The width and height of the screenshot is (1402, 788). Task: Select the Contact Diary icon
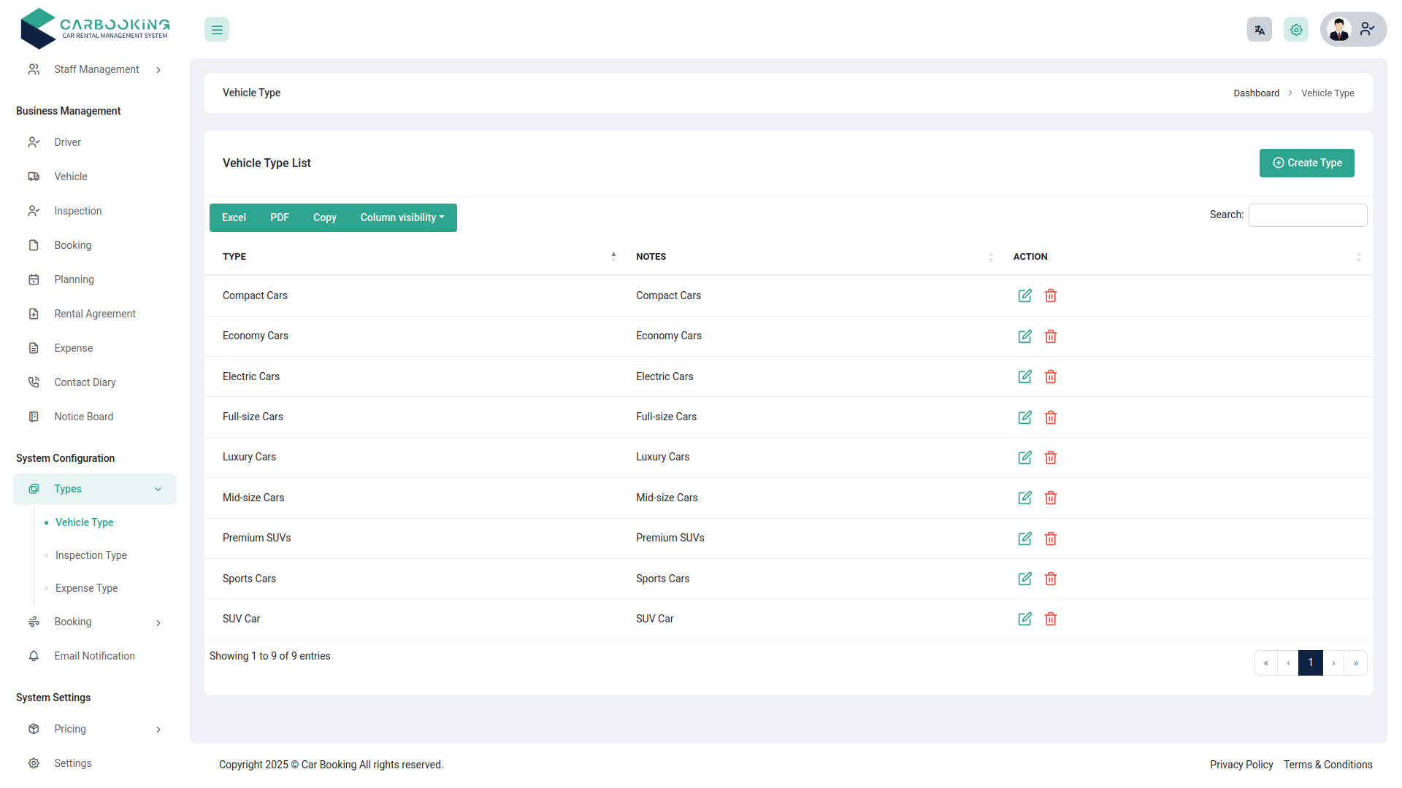pyautogui.click(x=34, y=382)
